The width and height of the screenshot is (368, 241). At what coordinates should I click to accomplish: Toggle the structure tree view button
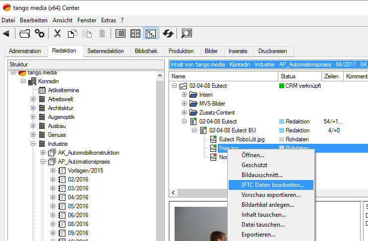coord(150,33)
